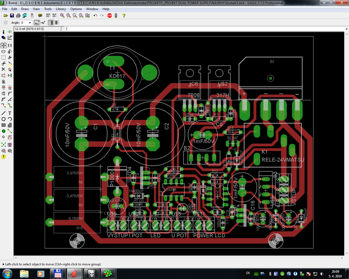Open the Tools menu
The height and width of the screenshot is (279, 349).
pyautogui.click(x=48, y=9)
